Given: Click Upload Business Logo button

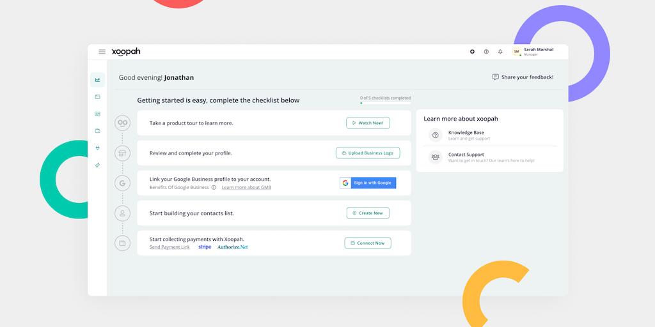Looking at the screenshot, I should point(368,153).
